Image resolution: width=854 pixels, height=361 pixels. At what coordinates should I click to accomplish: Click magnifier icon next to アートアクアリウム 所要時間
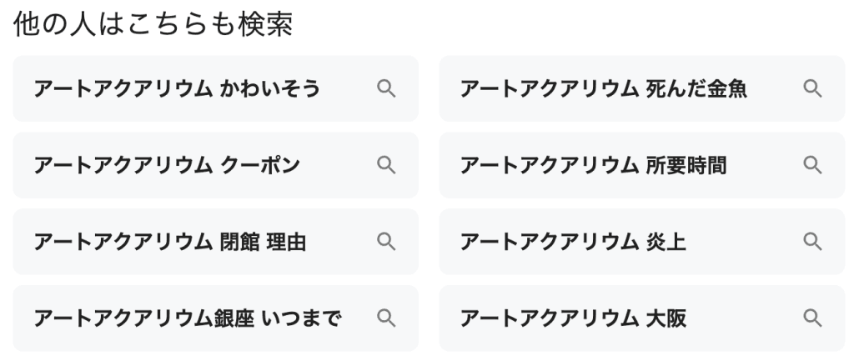[812, 165]
